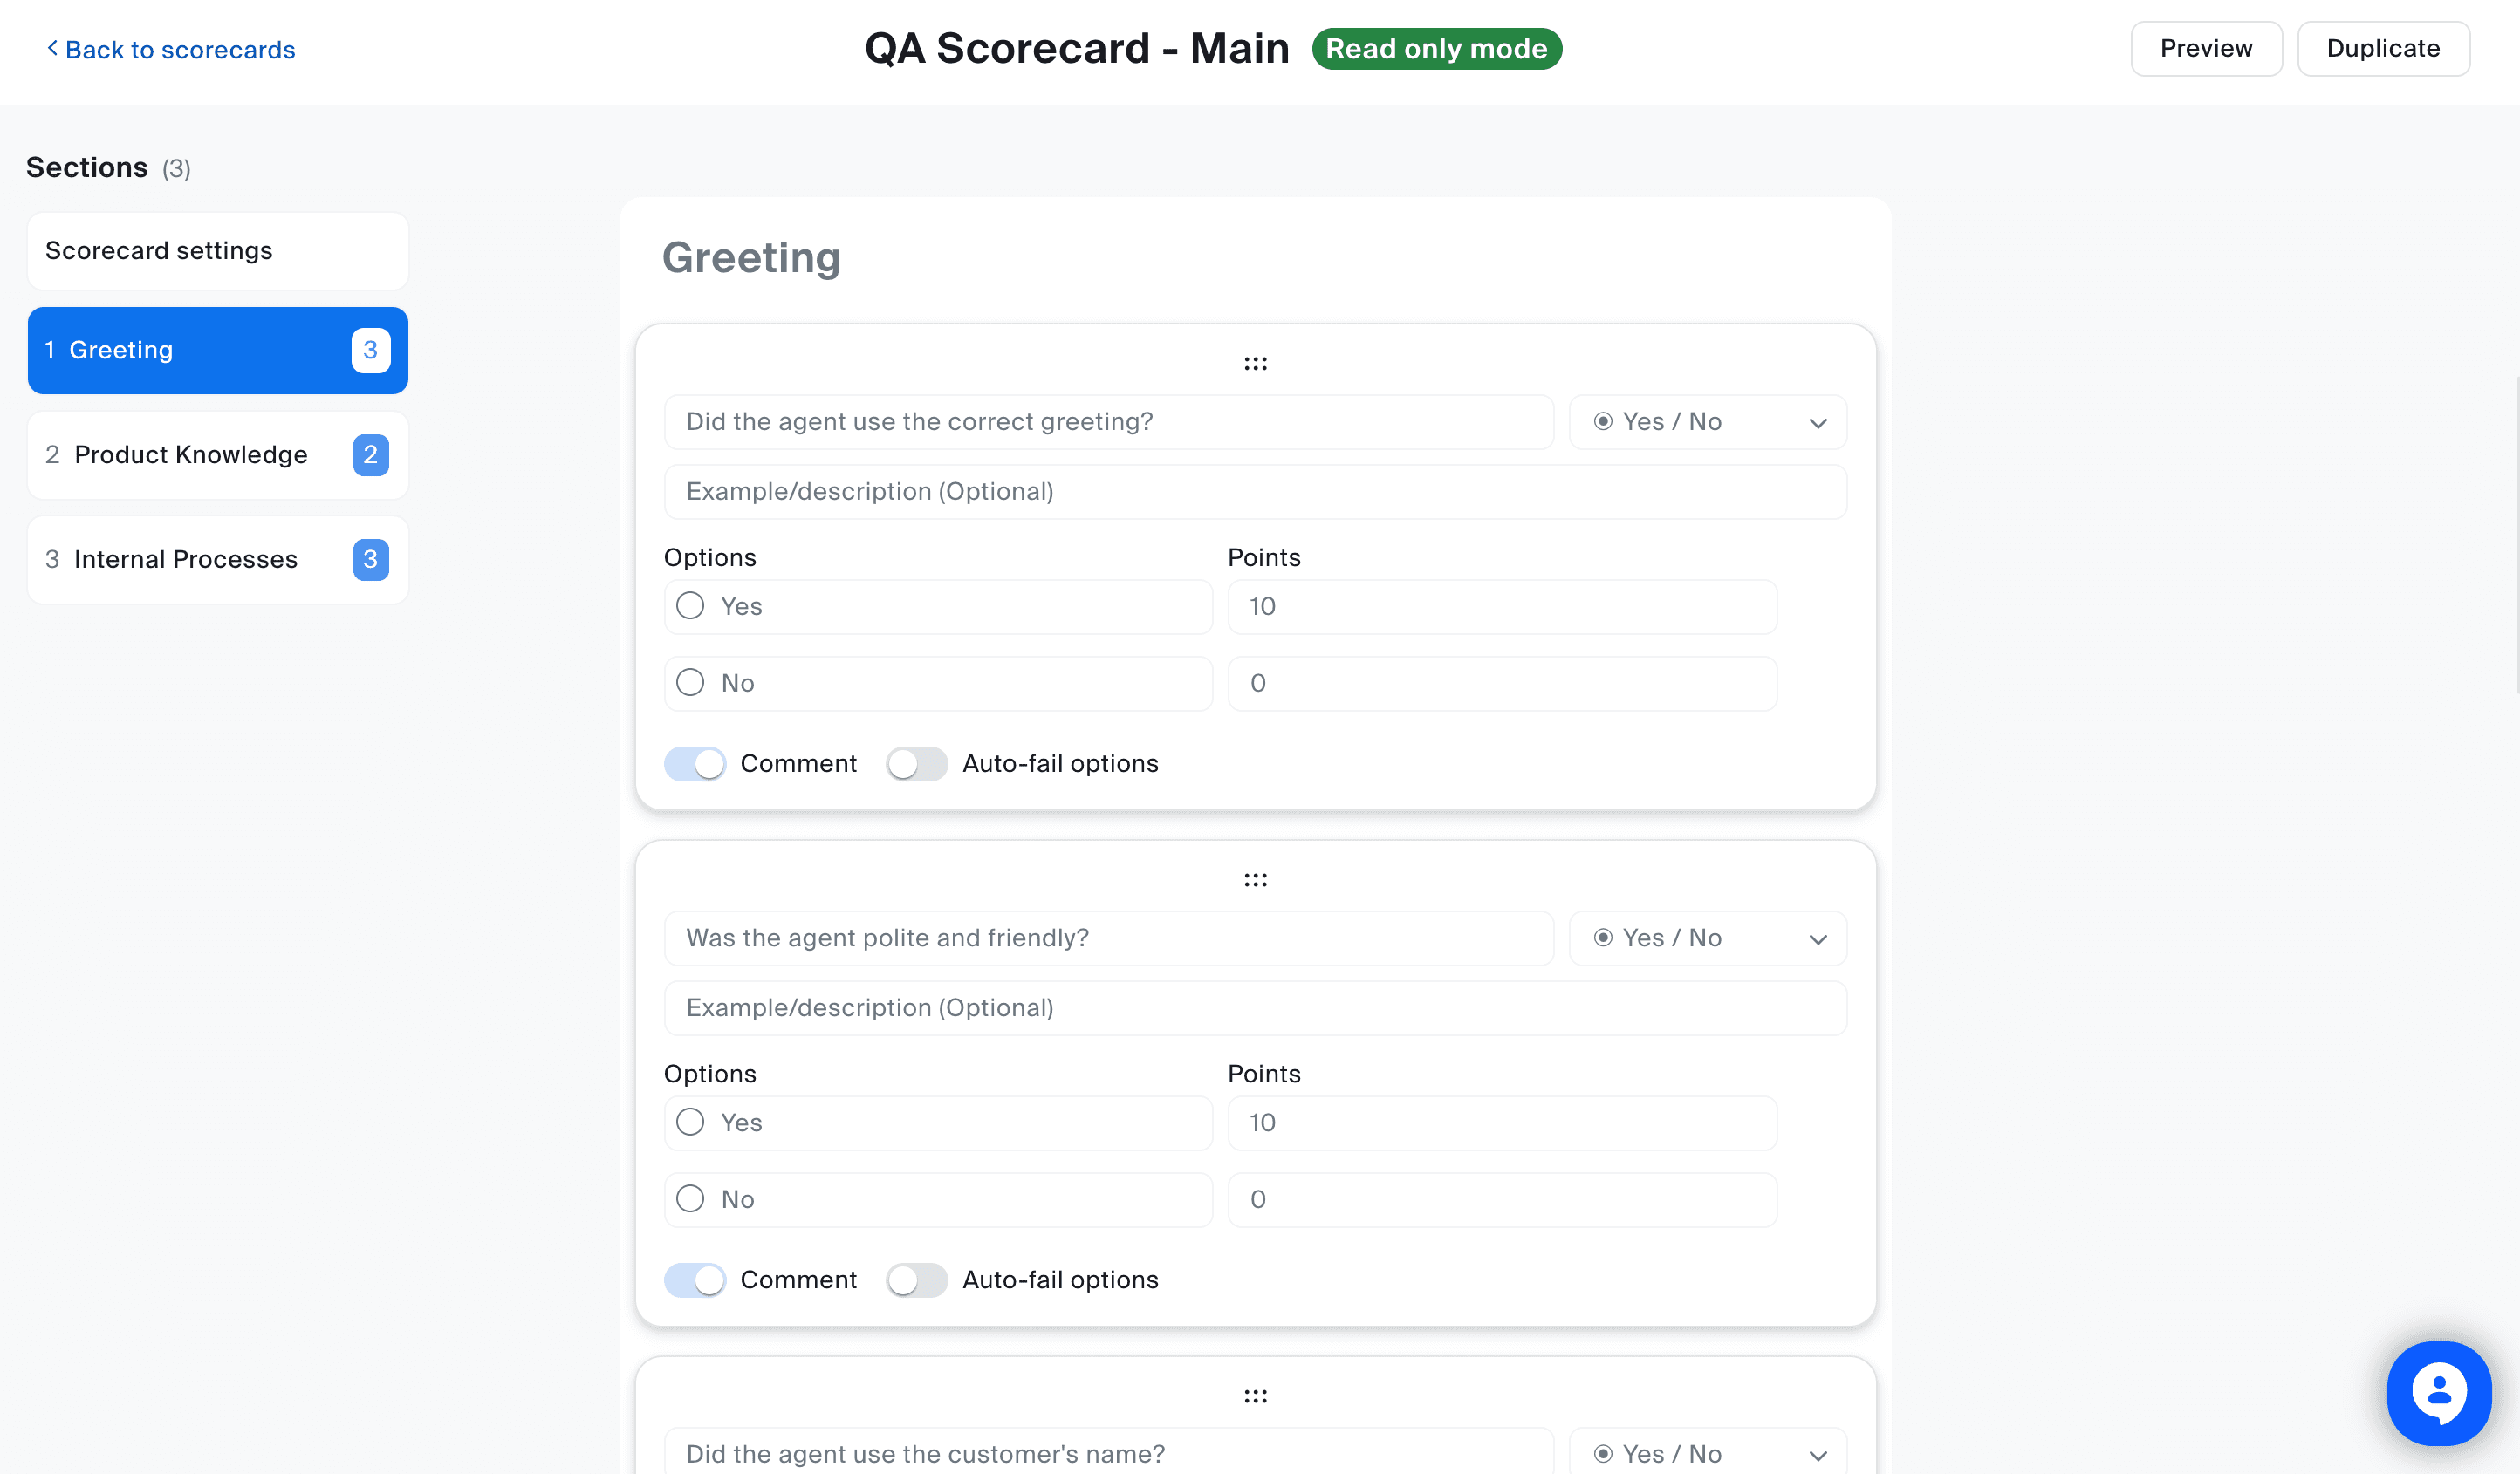Click the Duplicate button
This screenshot has width=2520, height=1474.
click(x=2382, y=48)
